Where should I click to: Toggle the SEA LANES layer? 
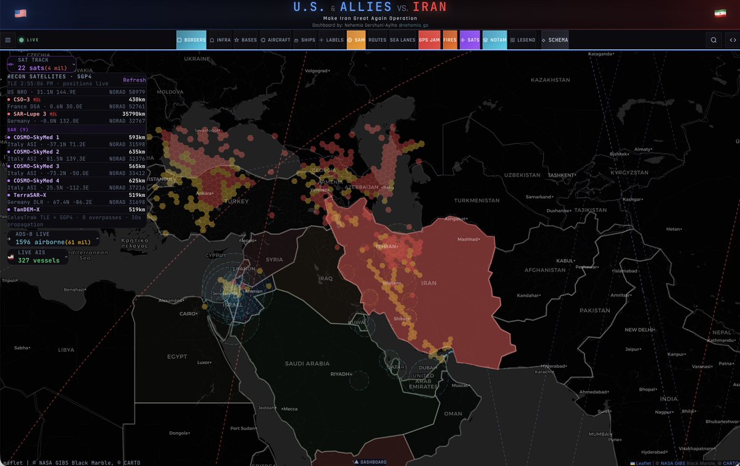pos(402,40)
